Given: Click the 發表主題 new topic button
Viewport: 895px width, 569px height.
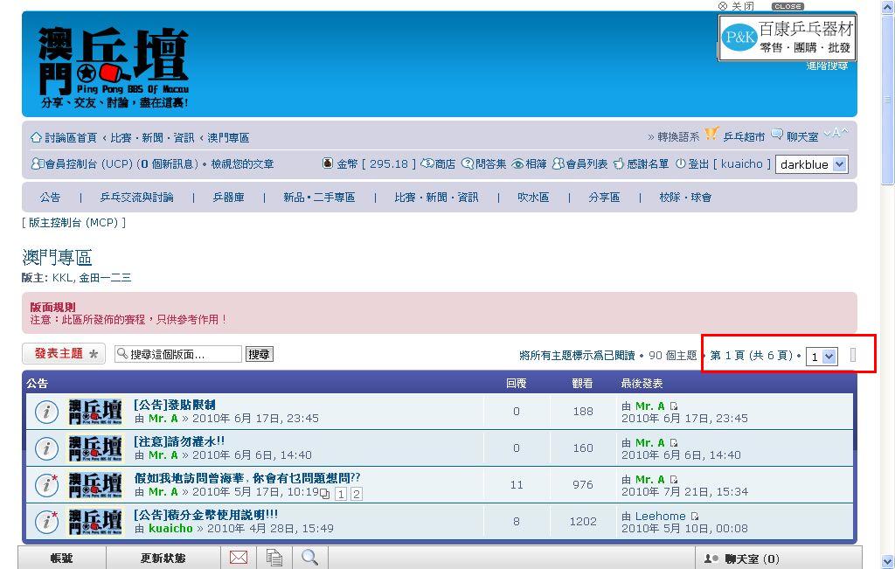Looking at the screenshot, I should coord(63,354).
